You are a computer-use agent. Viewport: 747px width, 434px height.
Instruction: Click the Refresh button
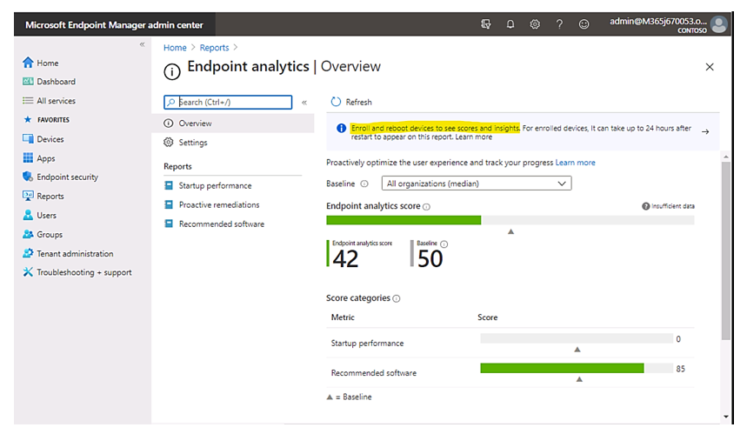(351, 102)
